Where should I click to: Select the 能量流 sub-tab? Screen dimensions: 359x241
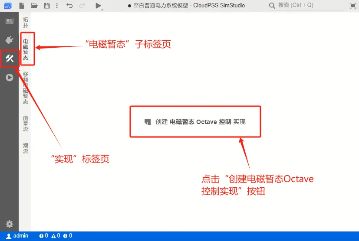26,124
